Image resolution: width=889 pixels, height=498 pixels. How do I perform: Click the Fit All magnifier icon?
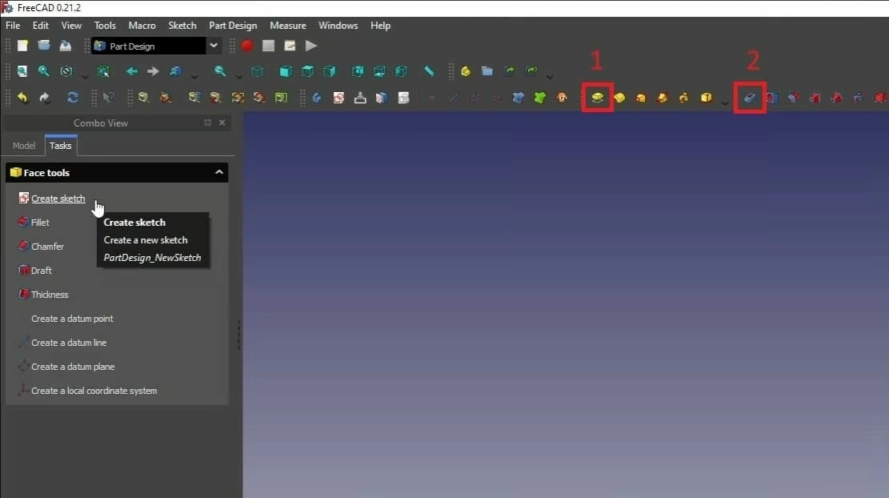click(22, 71)
